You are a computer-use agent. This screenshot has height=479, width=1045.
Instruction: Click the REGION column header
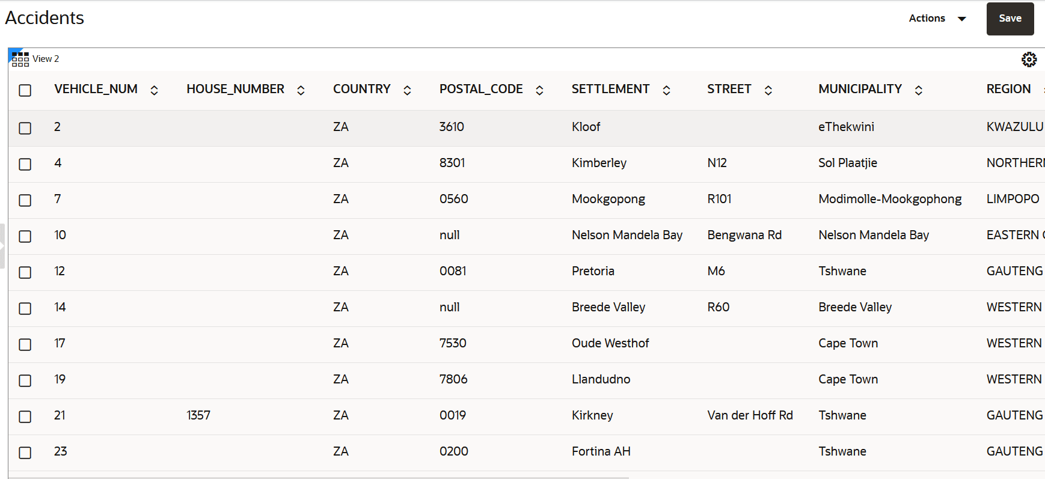tap(1008, 89)
